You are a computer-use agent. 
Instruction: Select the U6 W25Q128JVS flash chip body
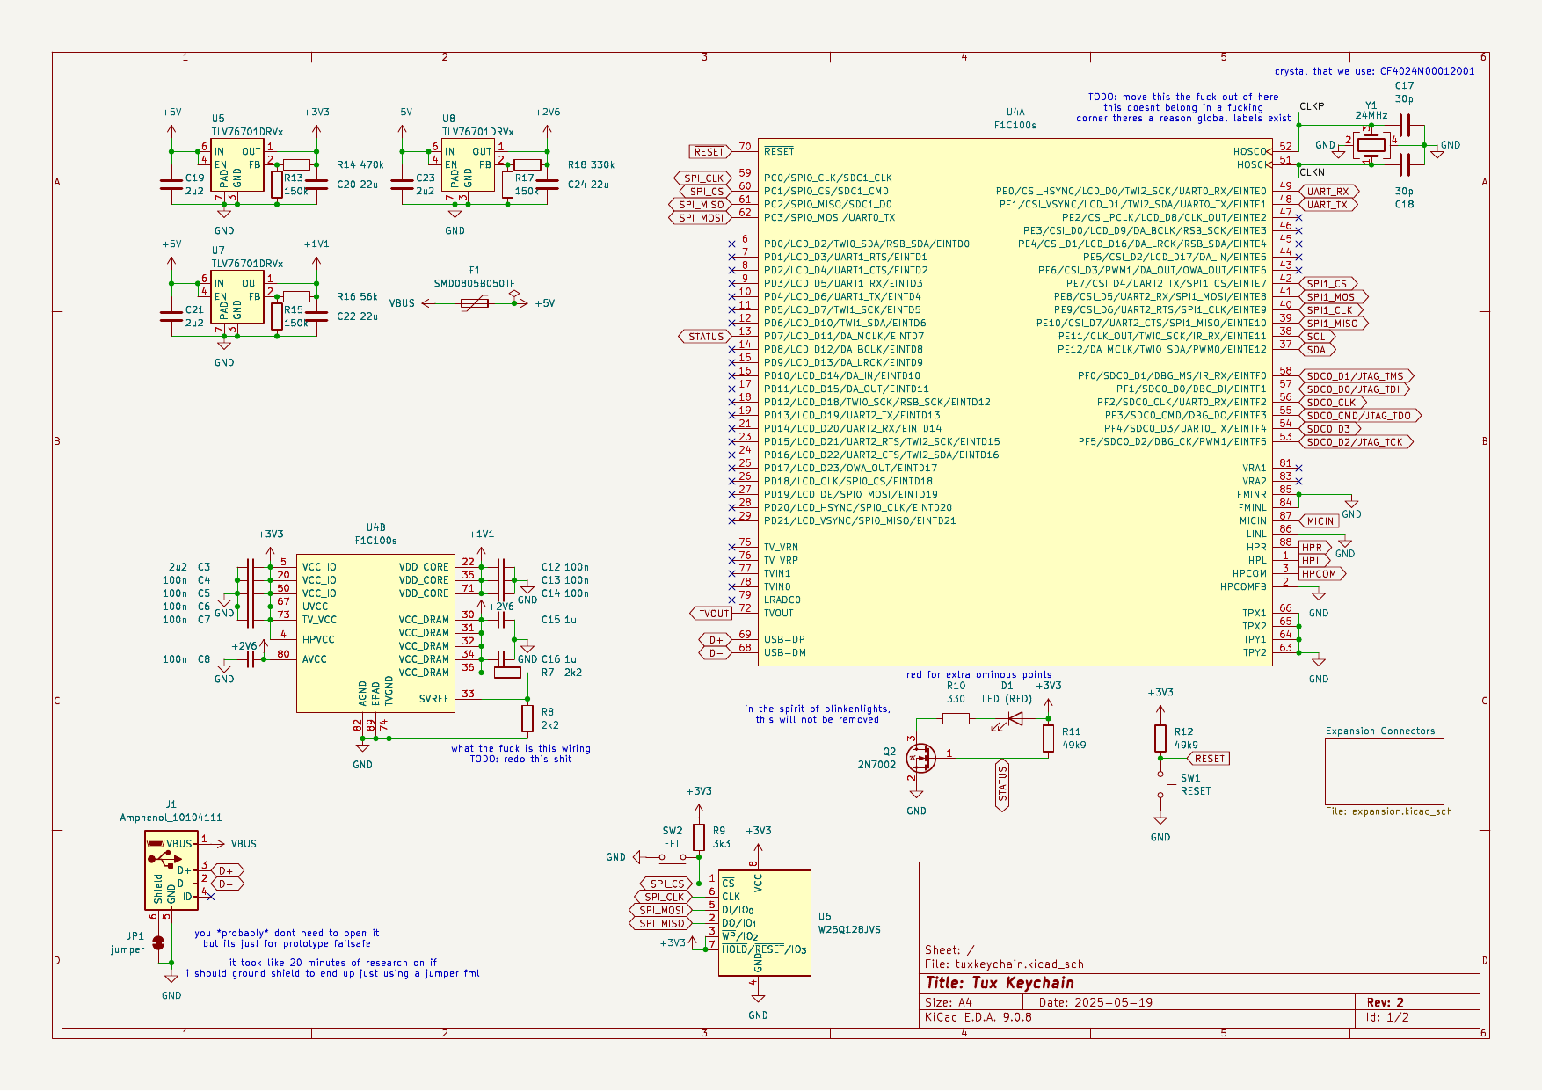[765, 923]
